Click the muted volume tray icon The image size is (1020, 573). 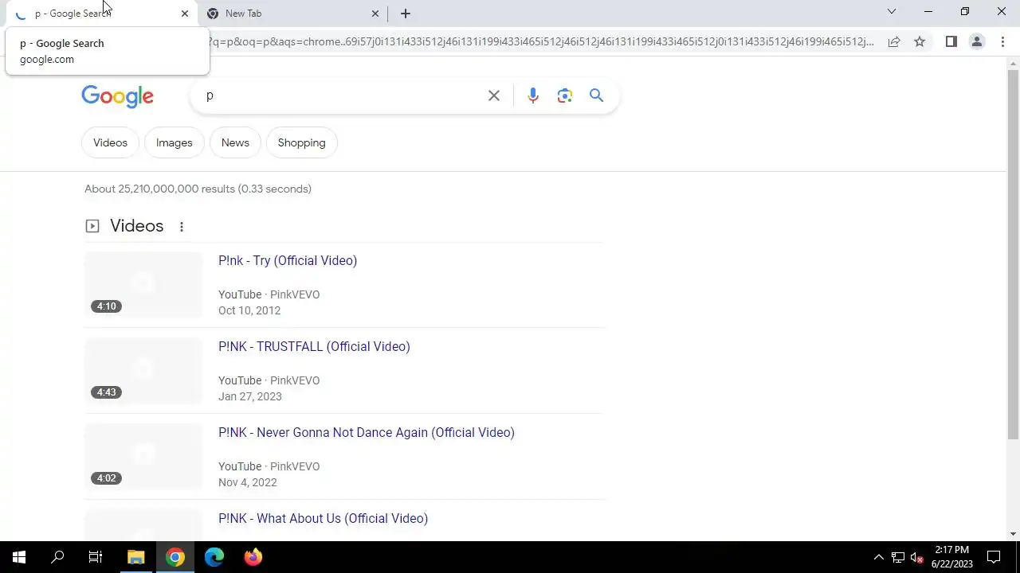point(917,557)
